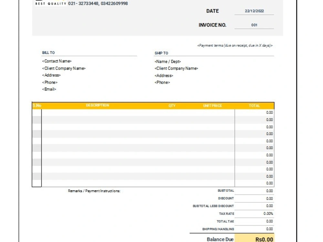
Task: Select Bill To <Phone> placeholder
Action: pos(50,82)
